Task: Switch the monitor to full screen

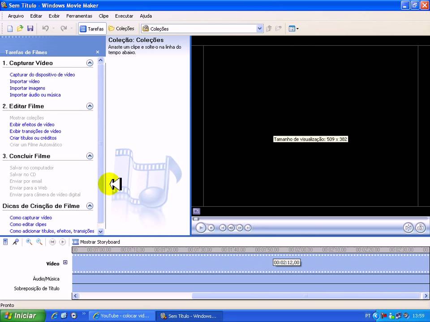Action: point(197,211)
